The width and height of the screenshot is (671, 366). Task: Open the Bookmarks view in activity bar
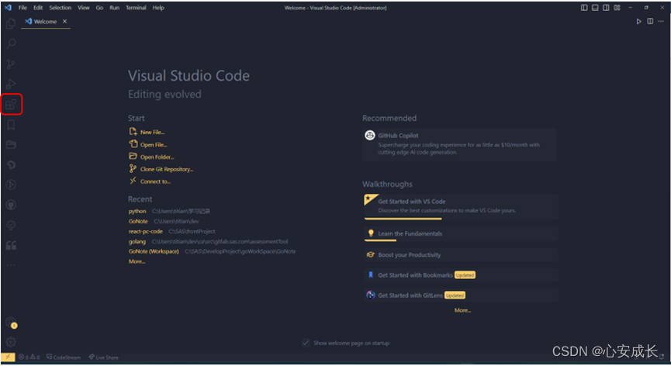(11, 125)
